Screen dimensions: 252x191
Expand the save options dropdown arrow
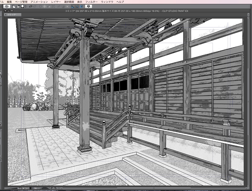(x=25, y=7)
